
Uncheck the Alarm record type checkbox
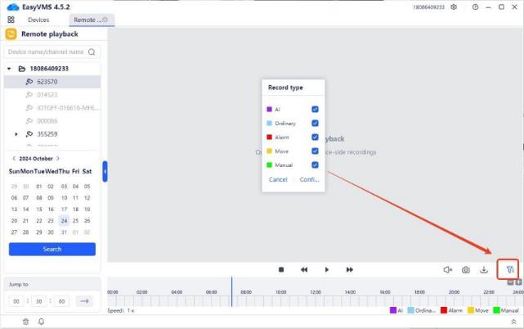tap(315, 137)
